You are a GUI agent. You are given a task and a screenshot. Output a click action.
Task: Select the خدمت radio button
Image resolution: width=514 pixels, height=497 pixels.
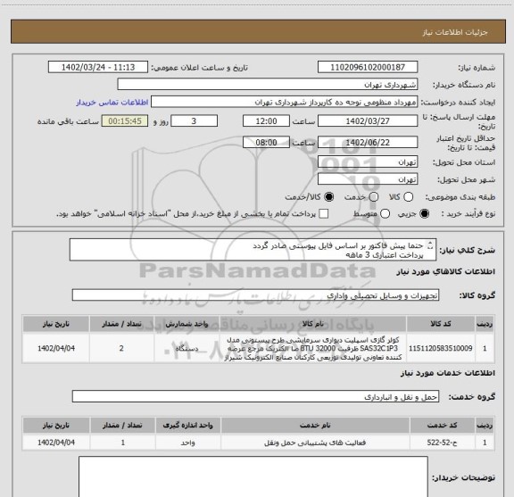pos(374,197)
